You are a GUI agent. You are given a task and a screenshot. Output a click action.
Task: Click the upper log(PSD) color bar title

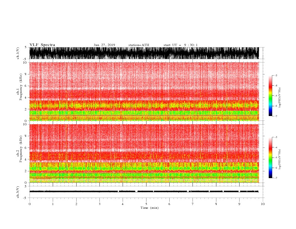tap(280, 98)
